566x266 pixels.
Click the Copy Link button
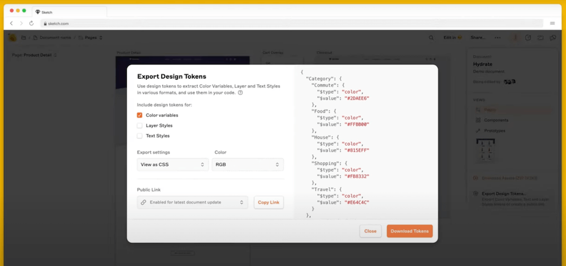[x=268, y=202]
